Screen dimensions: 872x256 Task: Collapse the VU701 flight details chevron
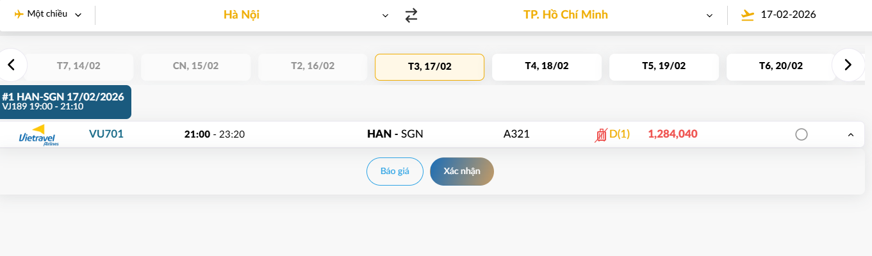(x=851, y=134)
